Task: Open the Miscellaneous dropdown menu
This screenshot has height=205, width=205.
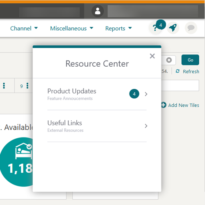Action: click(x=72, y=28)
